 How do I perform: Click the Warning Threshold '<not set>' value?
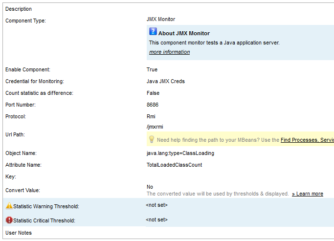click(x=156, y=205)
